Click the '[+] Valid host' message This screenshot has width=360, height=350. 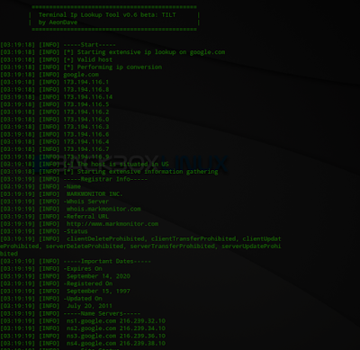tap(88, 59)
